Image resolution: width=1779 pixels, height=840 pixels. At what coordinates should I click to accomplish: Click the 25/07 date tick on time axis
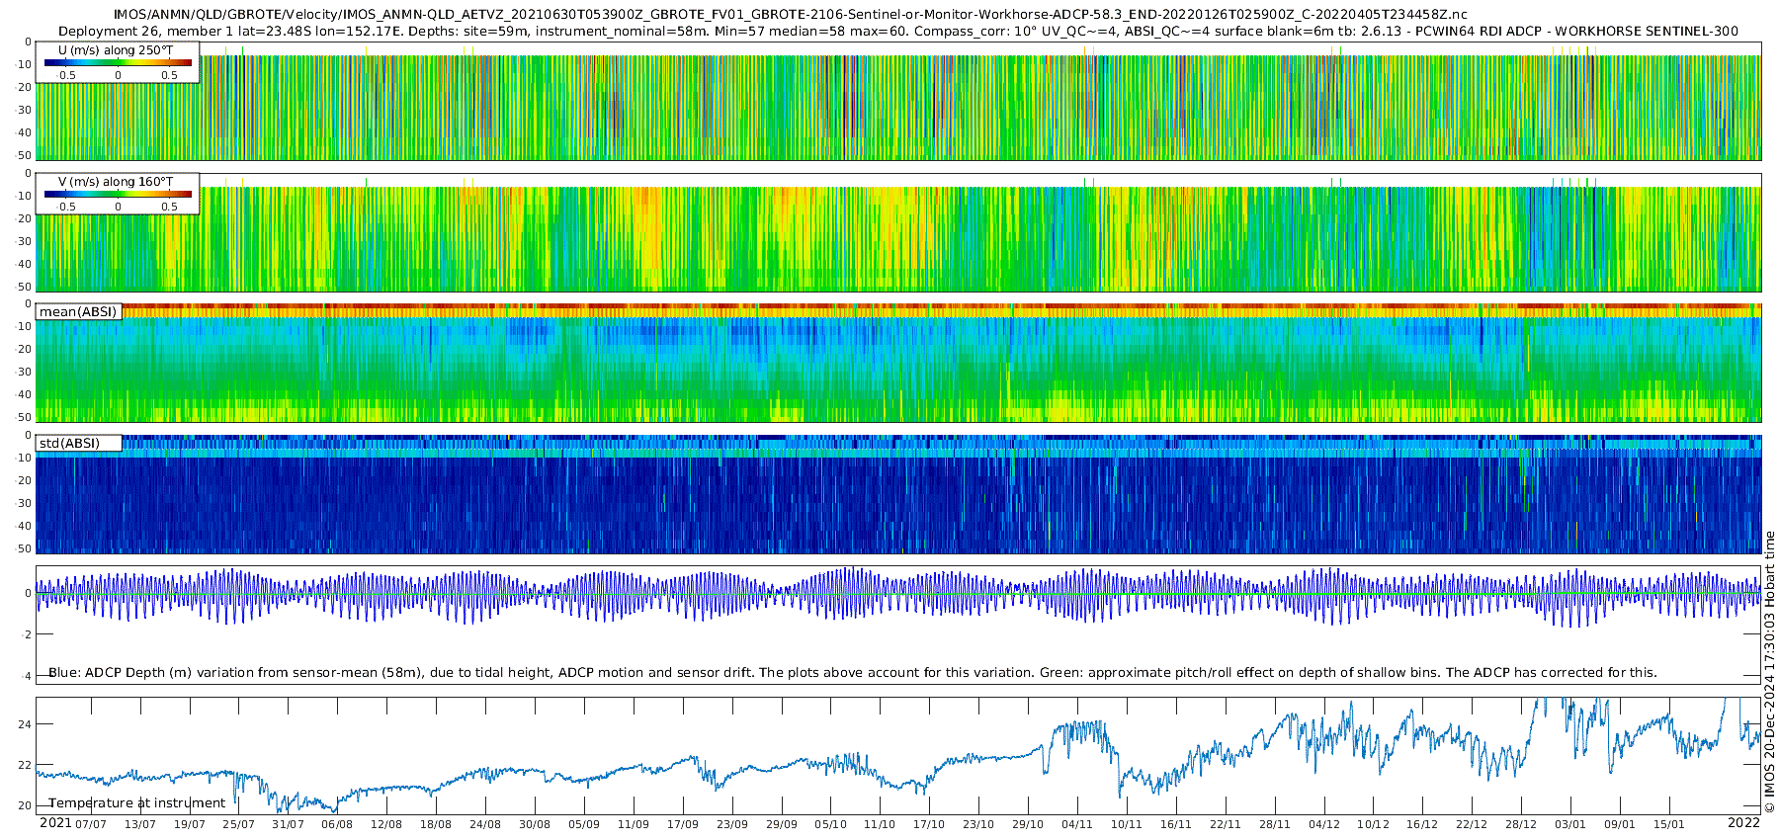[238, 824]
